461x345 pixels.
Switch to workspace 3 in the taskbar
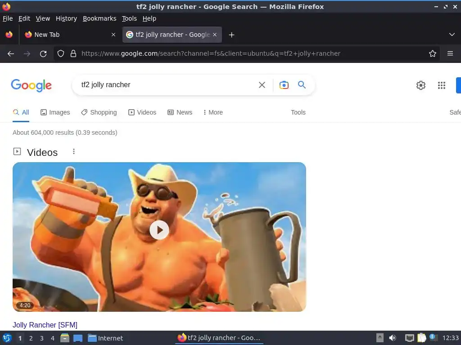pos(42,338)
